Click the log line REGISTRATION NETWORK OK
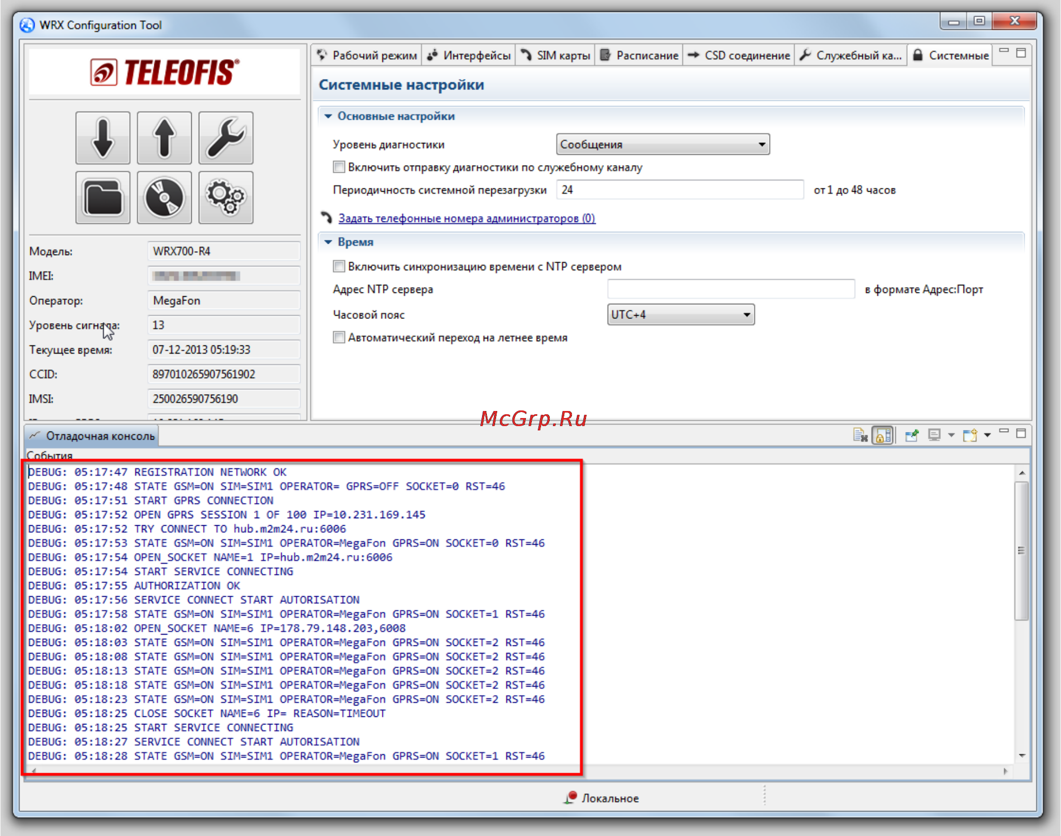Image resolution: width=1061 pixels, height=836 pixels. pos(157,472)
